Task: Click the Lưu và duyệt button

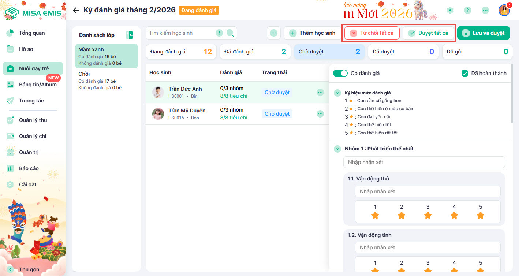Action: 483,33
